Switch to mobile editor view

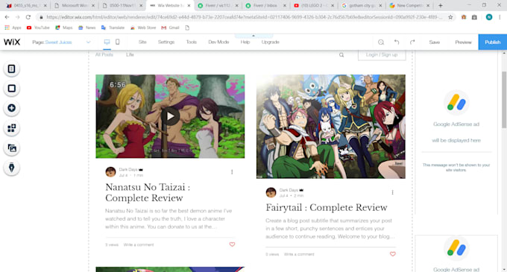pos(118,42)
